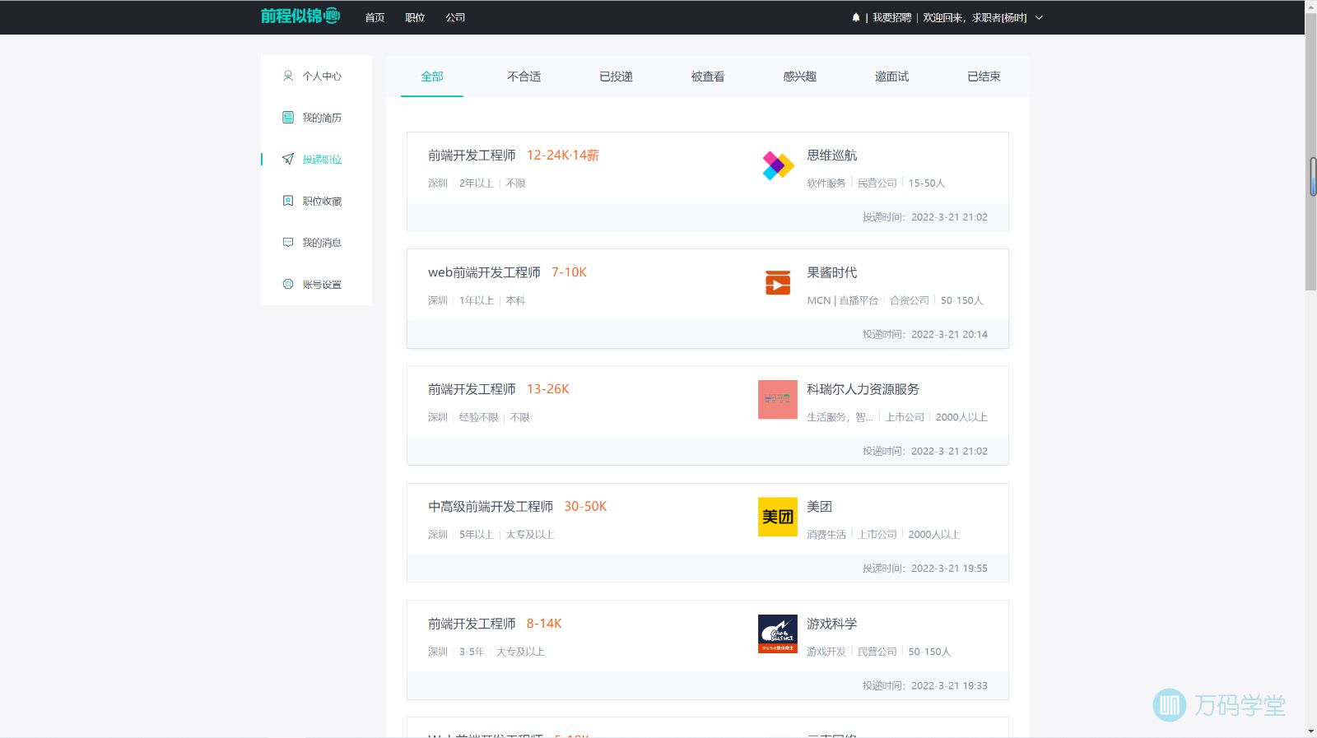The image size is (1317, 738).
Task: Open the 游戏科学 company name
Action: click(x=831, y=624)
